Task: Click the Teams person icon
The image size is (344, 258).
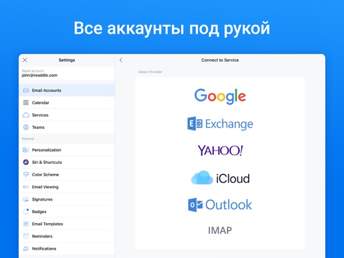Action: pyautogui.click(x=26, y=127)
